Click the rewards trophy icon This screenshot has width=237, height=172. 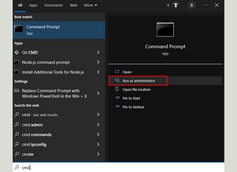[176, 5]
